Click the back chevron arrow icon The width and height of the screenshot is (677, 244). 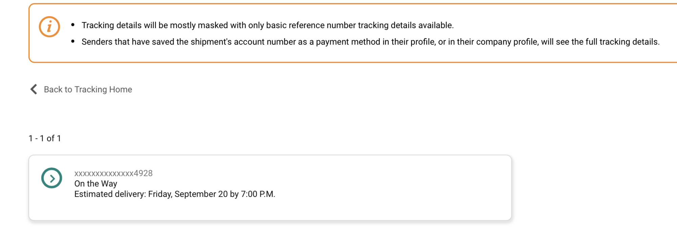34,89
